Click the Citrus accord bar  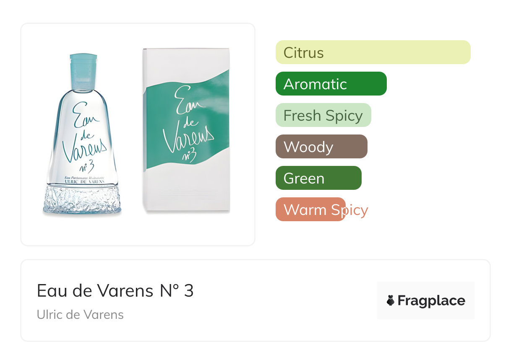click(373, 52)
